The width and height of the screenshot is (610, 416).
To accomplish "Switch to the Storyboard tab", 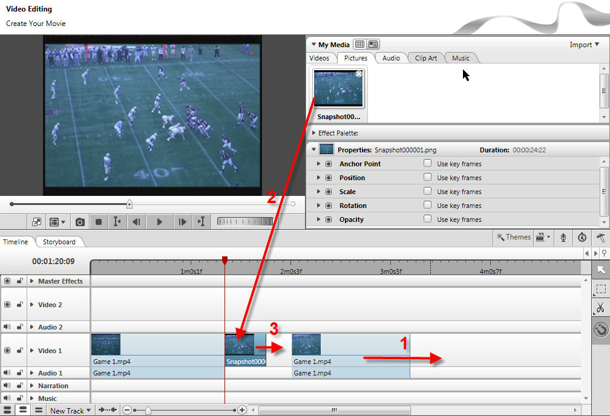I will (59, 242).
